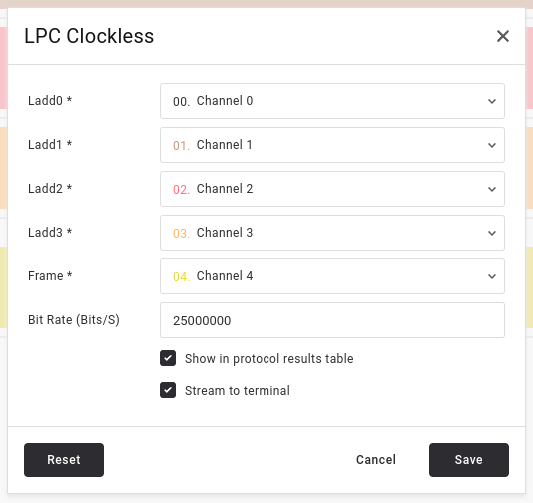533x503 pixels.
Task: Click the yellow 04. channel number
Action: tap(181, 277)
